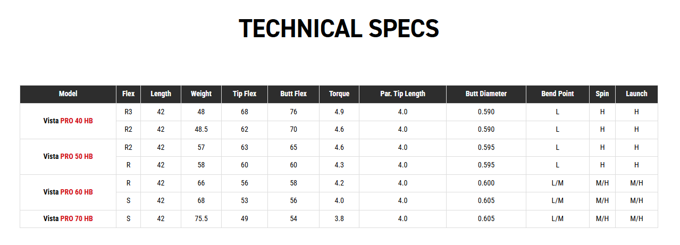The height and width of the screenshot is (245, 680).
Task: Click the R3 flex cell
Action: [128, 112]
